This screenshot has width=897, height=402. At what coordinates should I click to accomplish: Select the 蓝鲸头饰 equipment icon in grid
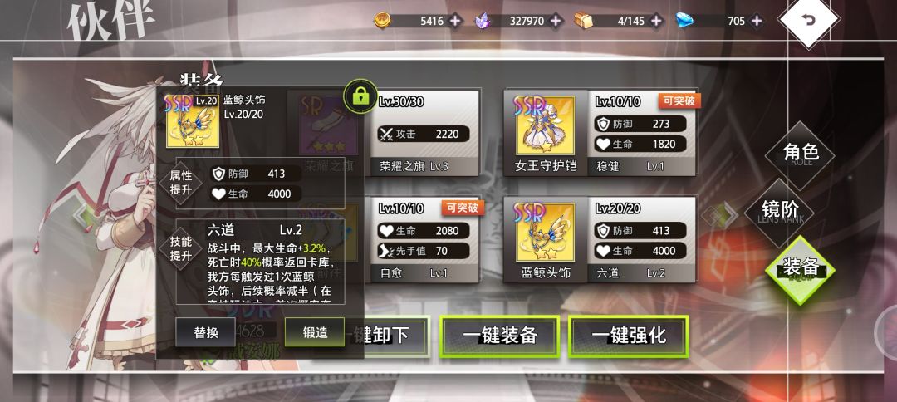coord(546,232)
